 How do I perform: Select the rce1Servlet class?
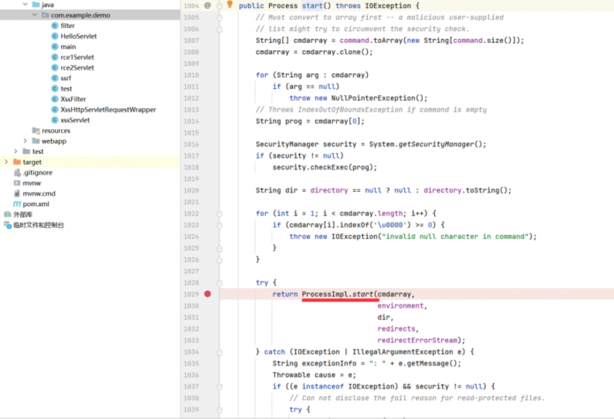pyautogui.click(x=77, y=57)
